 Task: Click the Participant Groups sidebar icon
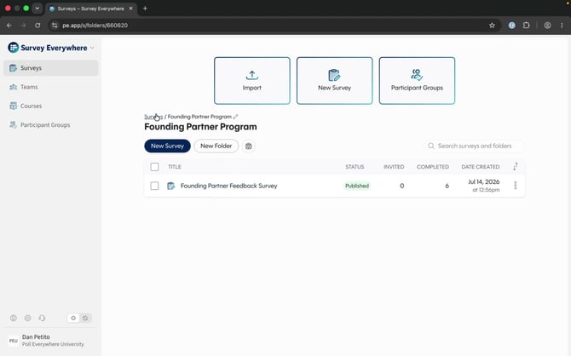click(x=13, y=125)
